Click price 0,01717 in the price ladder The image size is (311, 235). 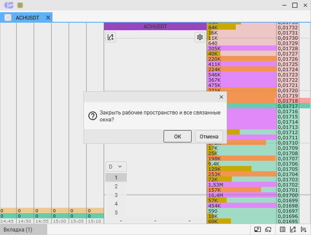[x=288, y=106]
